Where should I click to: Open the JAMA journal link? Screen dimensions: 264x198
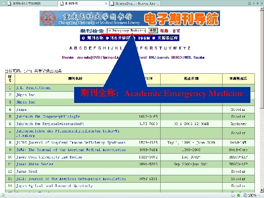71,150
